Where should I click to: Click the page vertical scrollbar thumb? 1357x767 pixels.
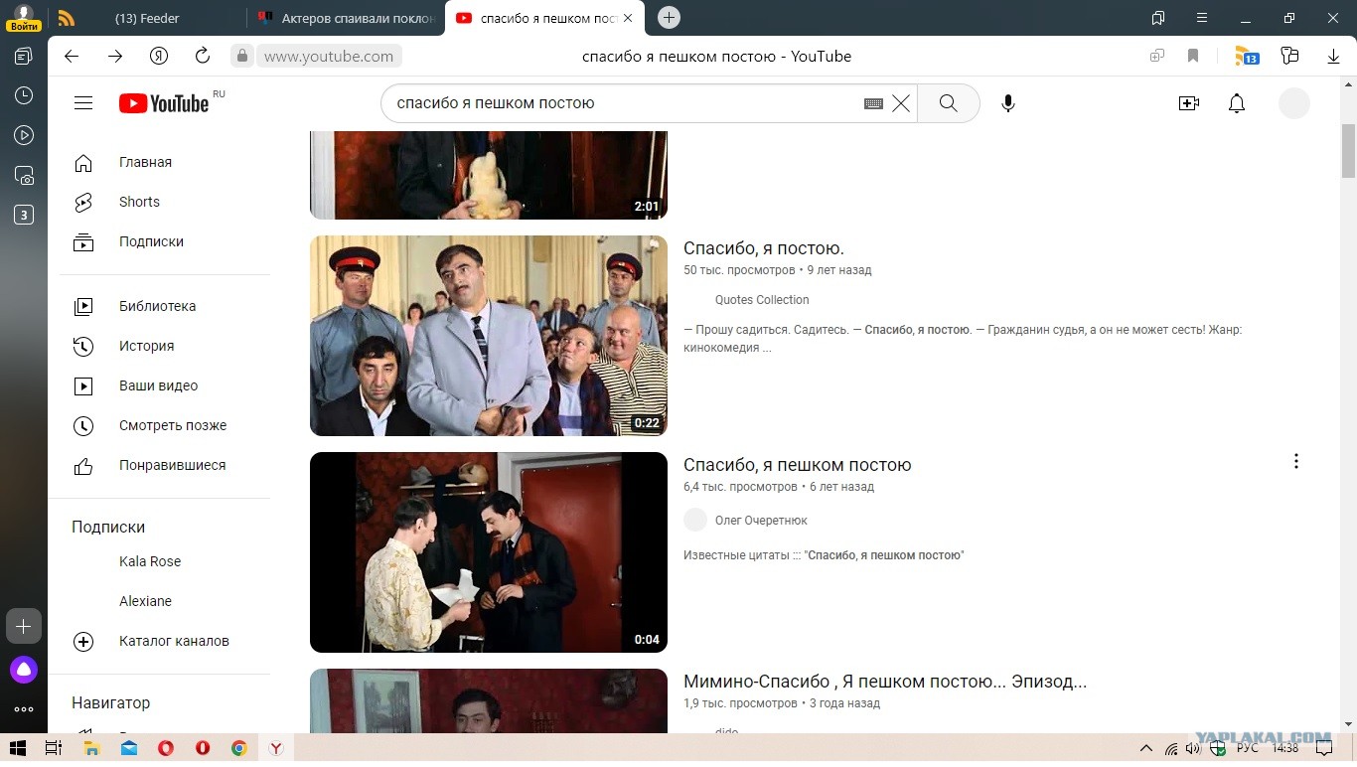point(1349,151)
